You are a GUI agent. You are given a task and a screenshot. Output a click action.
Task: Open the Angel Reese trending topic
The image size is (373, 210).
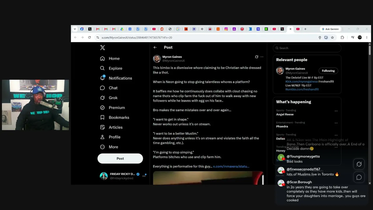(285, 114)
